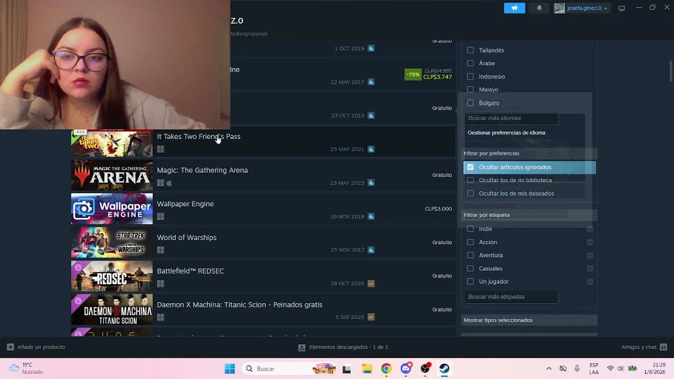Check the Acción tag filter
The height and width of the screenshot is (379, 674).
[x=470, y=242]
